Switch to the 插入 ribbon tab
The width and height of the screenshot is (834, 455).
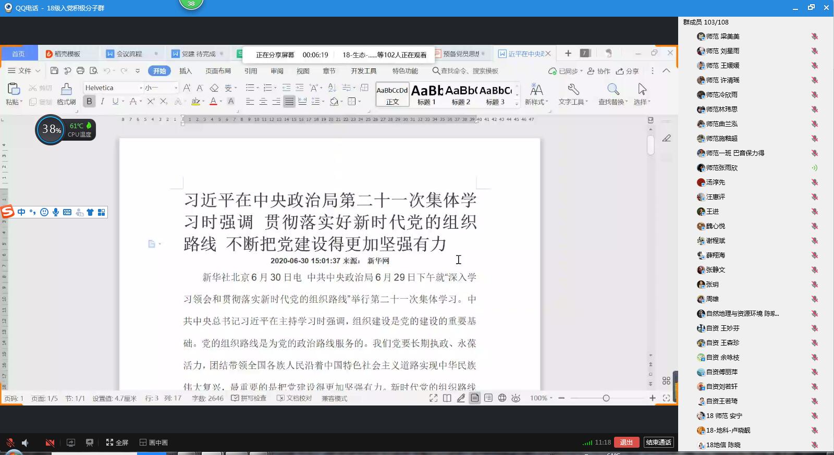point(186,71)
